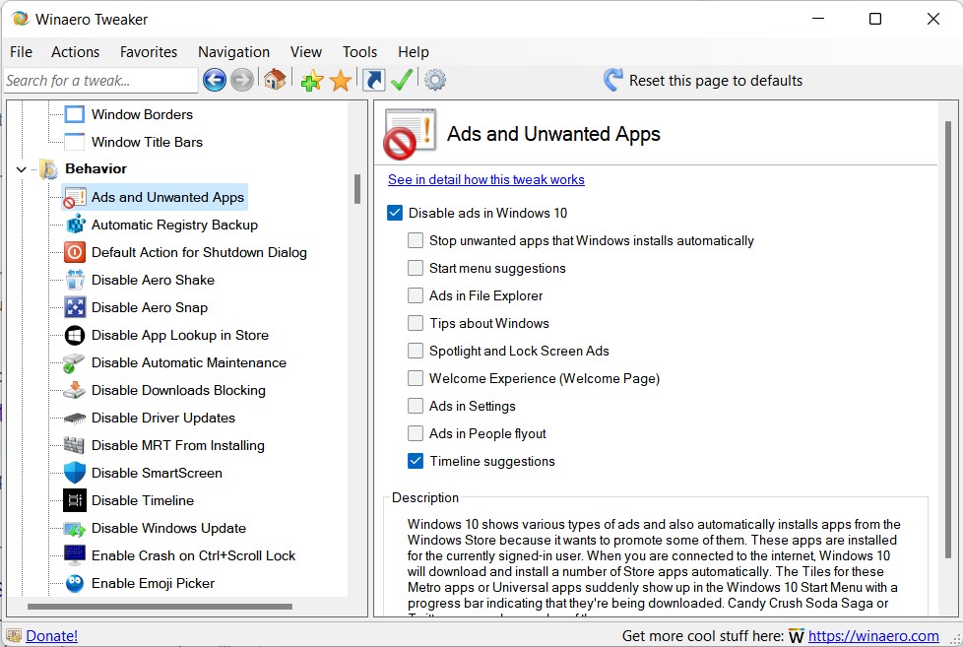Viewport: 963px width, 647px height.
Task: Click the Disable Windows Update icon
Action: tap(75, 528)
